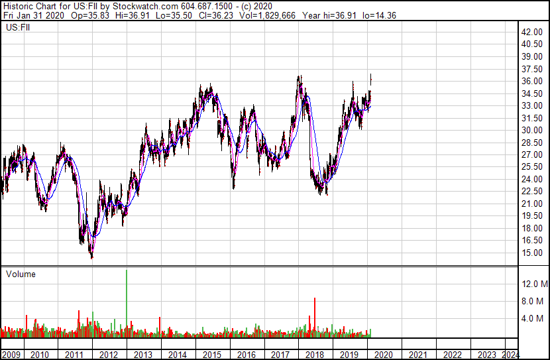This screenshot has height=360, width=550.
Task: Click the 21.00 price axis label
Action: point(531,204)
